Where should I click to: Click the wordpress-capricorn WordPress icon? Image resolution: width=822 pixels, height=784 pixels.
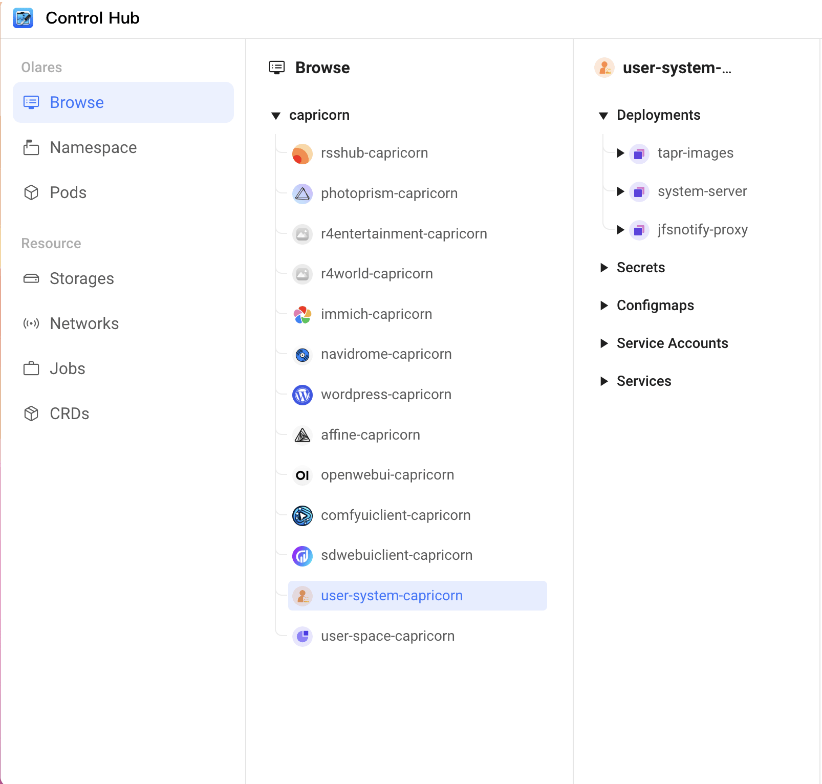pos(302,395)
